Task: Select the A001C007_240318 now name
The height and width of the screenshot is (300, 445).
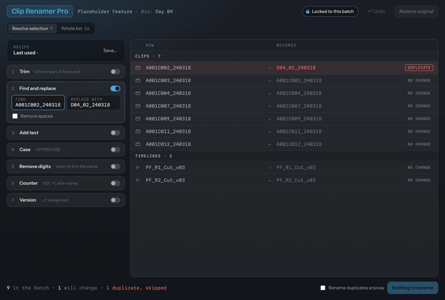Action: pyautogui.click(x=169, y=106)
